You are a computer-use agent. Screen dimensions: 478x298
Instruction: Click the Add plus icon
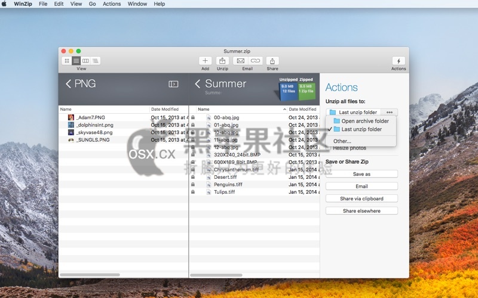pos(205,61)
